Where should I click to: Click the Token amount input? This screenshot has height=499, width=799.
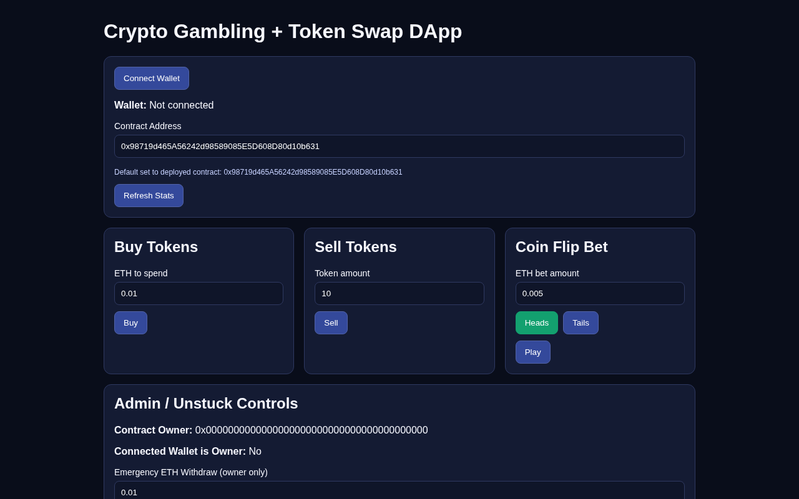point(399,294)
